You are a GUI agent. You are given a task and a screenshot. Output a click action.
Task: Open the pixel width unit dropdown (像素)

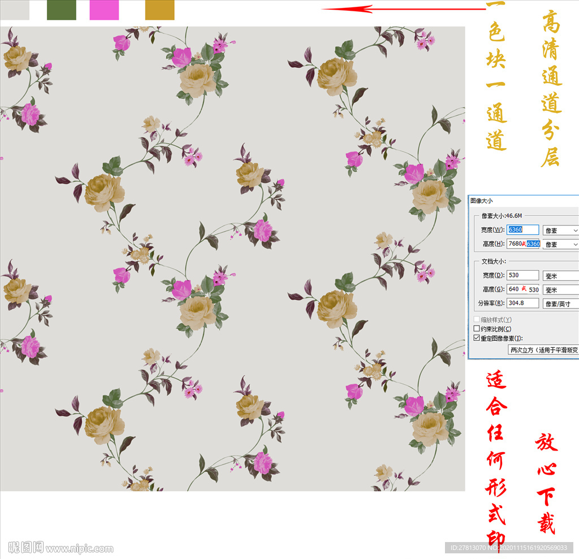click(560, 231)
